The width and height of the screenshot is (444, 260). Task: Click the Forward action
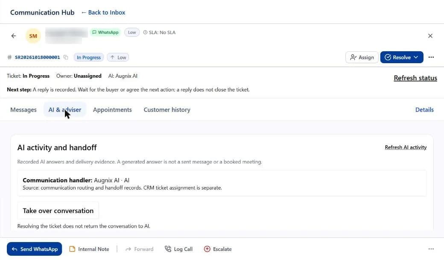tap(140, 249)
